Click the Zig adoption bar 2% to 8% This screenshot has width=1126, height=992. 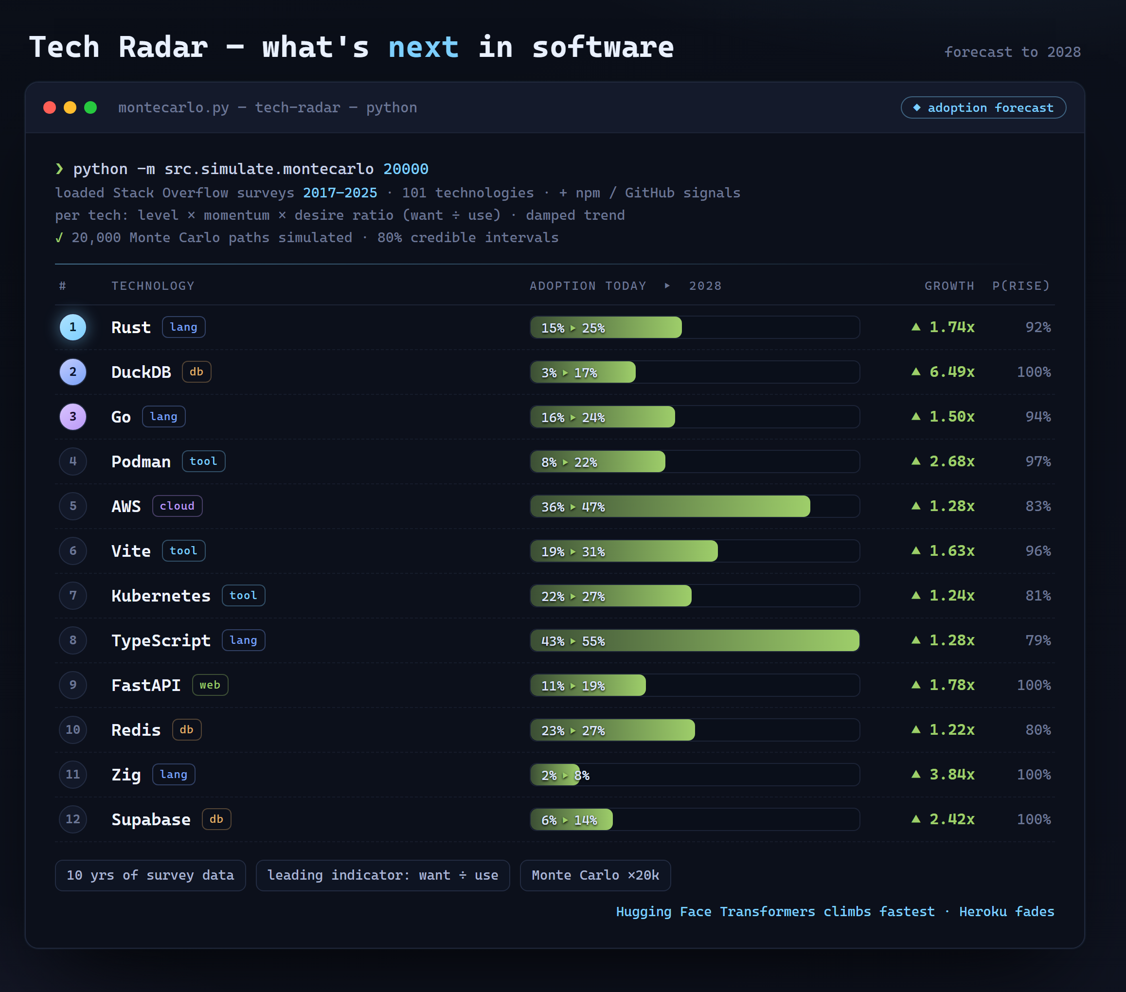pyautogui.click(x=695, y=775)
